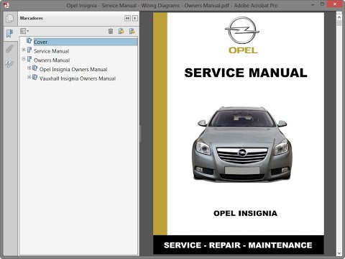The image size is (345, 259).
Task: Open the Signatures panel icon
Action: [9, 64]
